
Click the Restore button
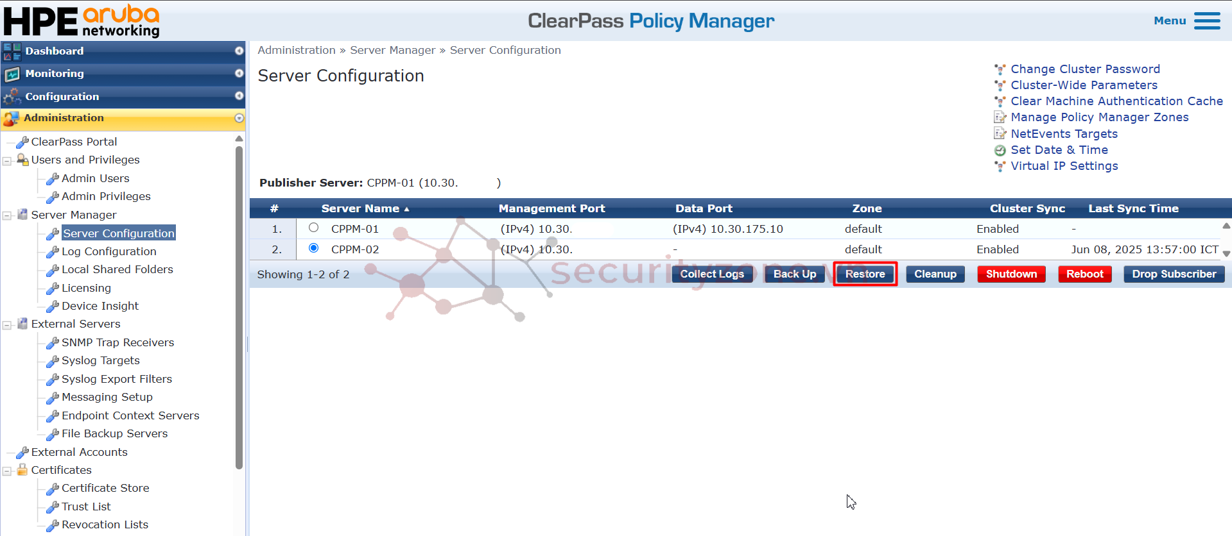point(865,274)
